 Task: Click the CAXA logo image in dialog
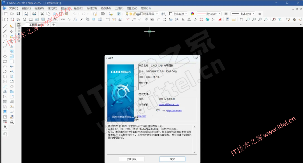pos(121,93)
